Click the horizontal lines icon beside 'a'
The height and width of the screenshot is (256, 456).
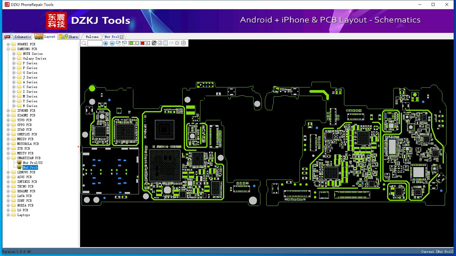pos(166,43)
